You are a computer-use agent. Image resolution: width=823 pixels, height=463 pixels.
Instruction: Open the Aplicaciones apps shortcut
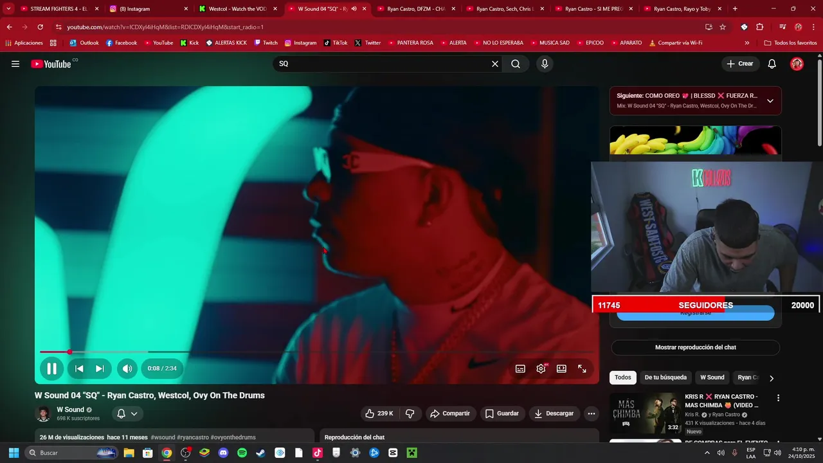click(x=24, y=43)
